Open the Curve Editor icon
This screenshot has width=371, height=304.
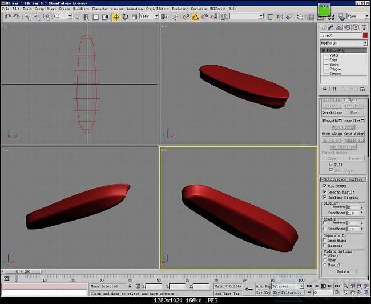click(x=310, y=17)
